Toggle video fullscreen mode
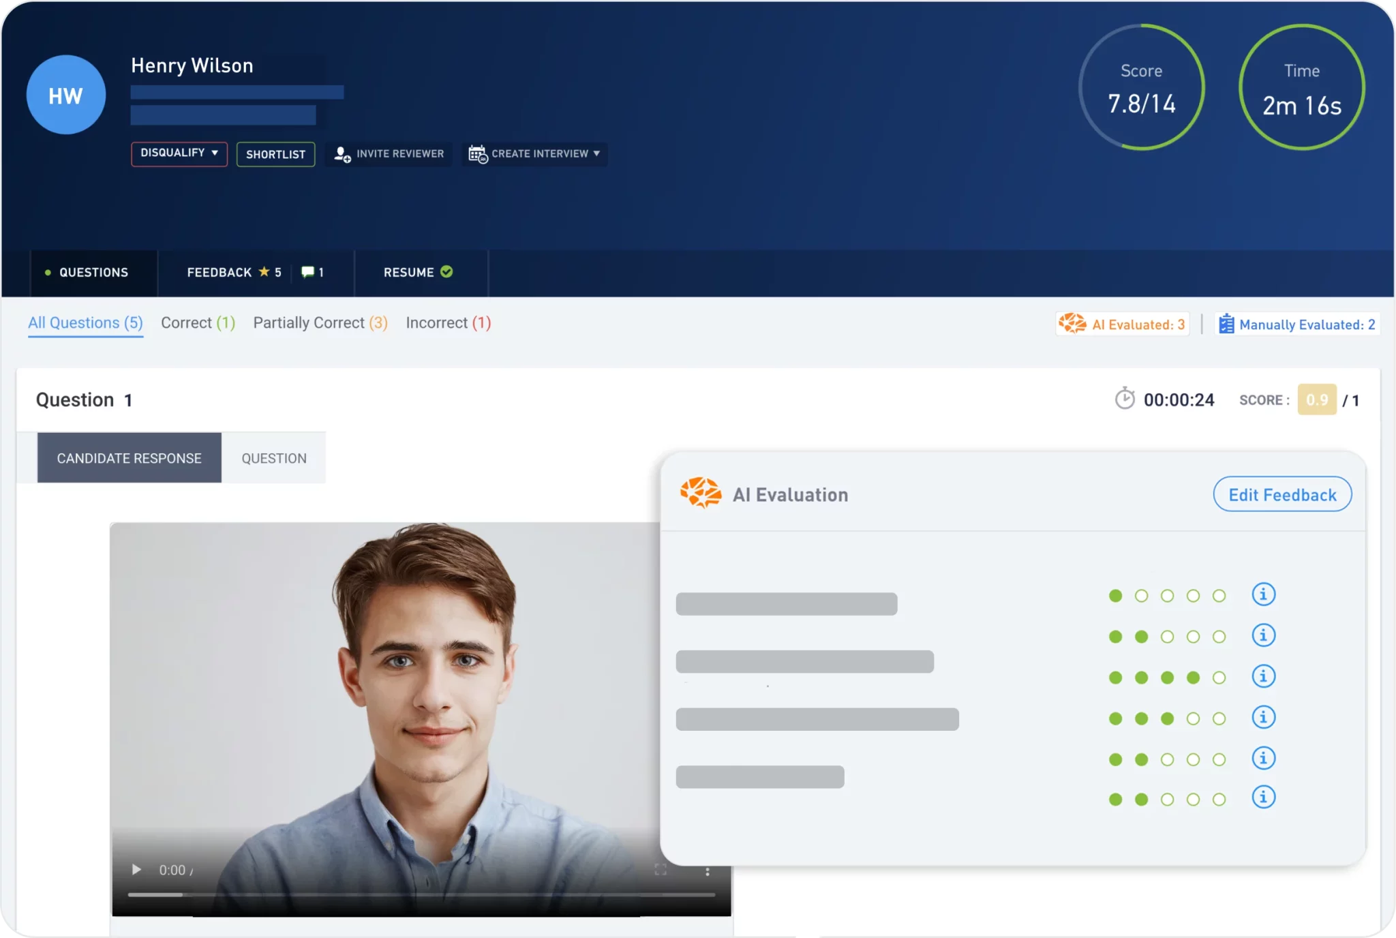 [661, 870]
